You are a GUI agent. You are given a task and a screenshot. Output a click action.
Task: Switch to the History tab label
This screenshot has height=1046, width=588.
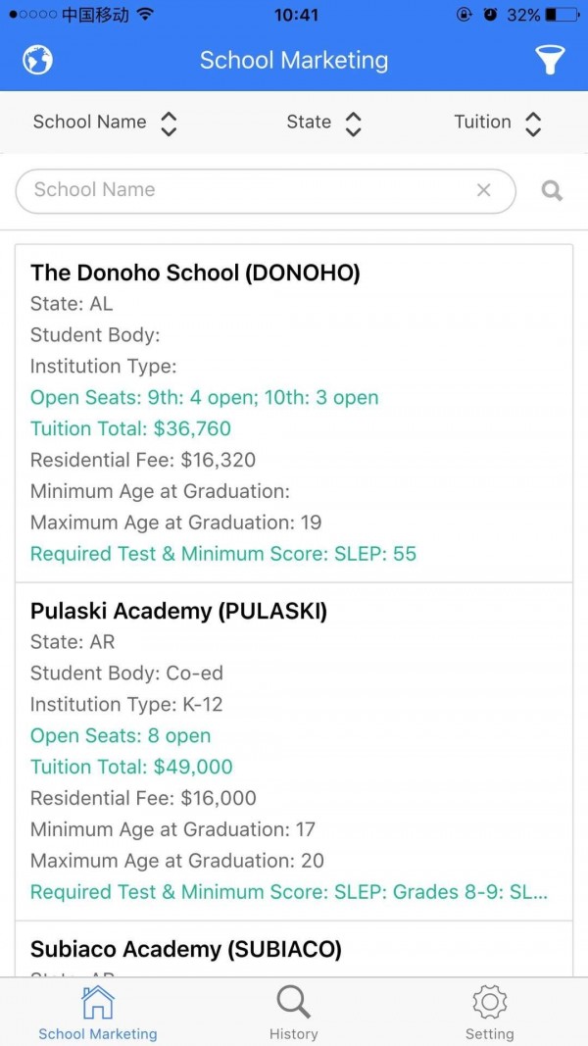pos(293,1034)
